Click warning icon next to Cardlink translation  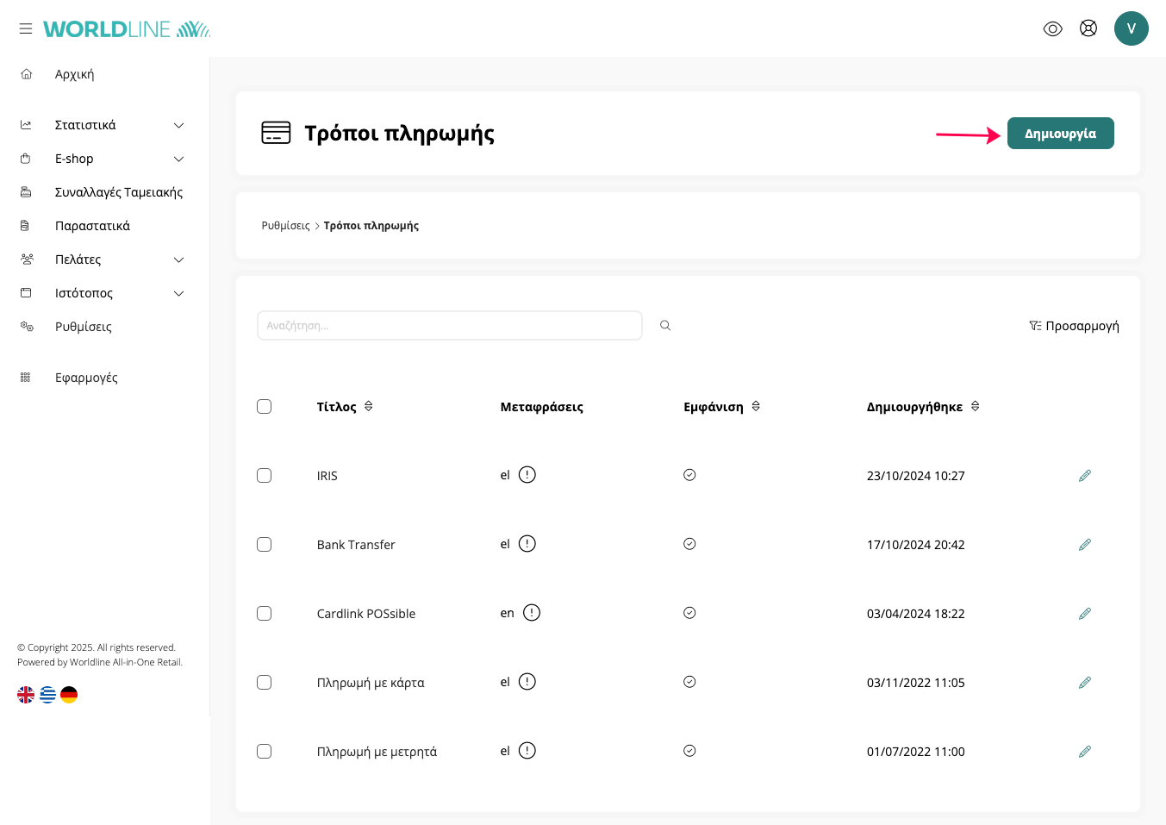(532, 613)
